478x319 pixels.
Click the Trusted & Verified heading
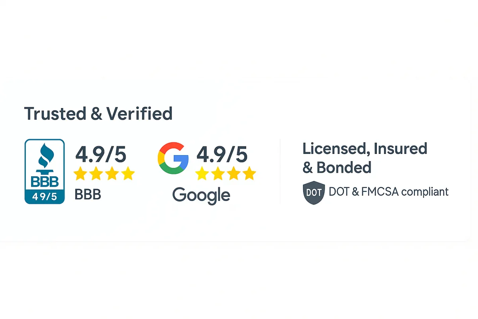[98, 114]
